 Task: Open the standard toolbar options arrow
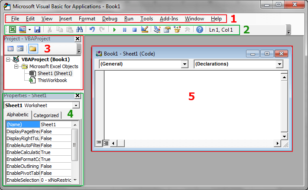tap(289, 30)
